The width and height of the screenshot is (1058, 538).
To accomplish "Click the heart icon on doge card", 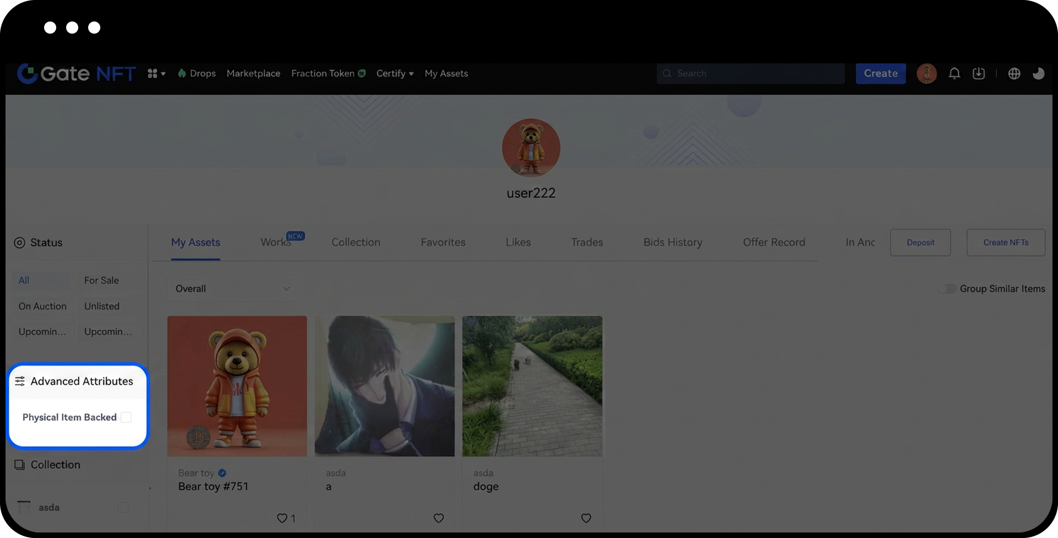I will pos(586,518).
